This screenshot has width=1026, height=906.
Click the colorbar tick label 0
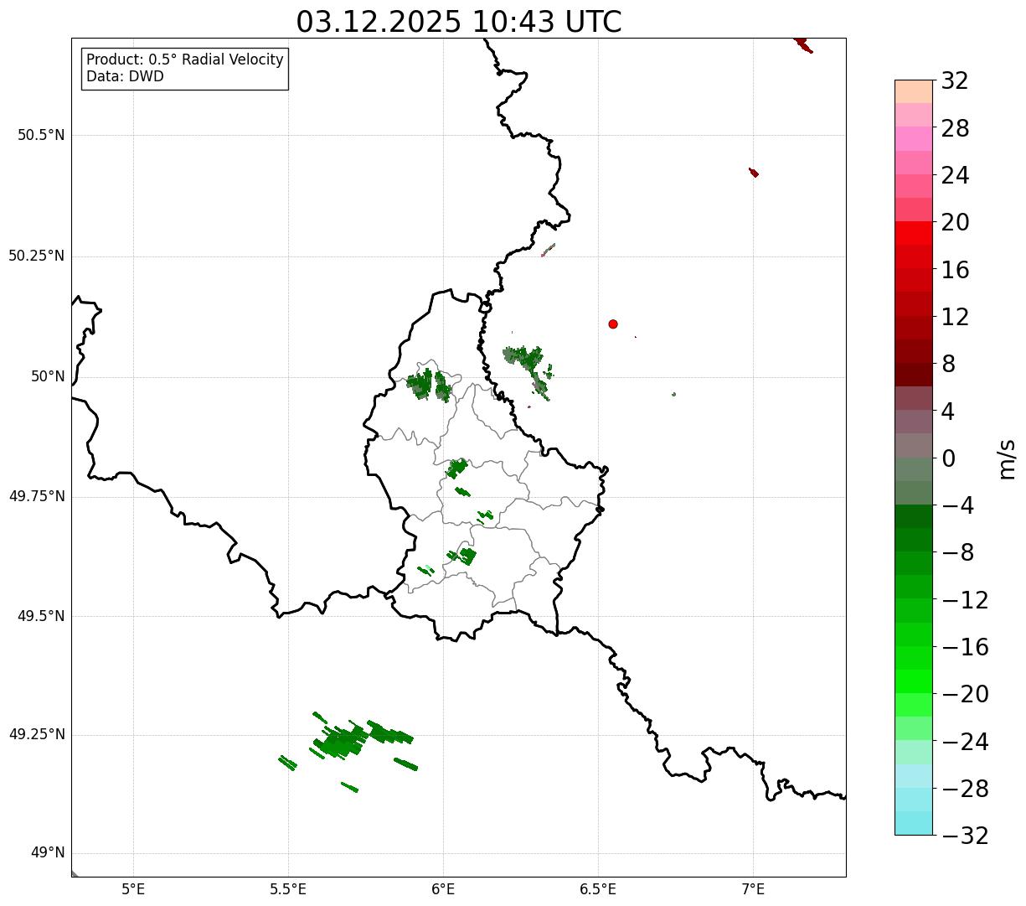pos(948,458)
